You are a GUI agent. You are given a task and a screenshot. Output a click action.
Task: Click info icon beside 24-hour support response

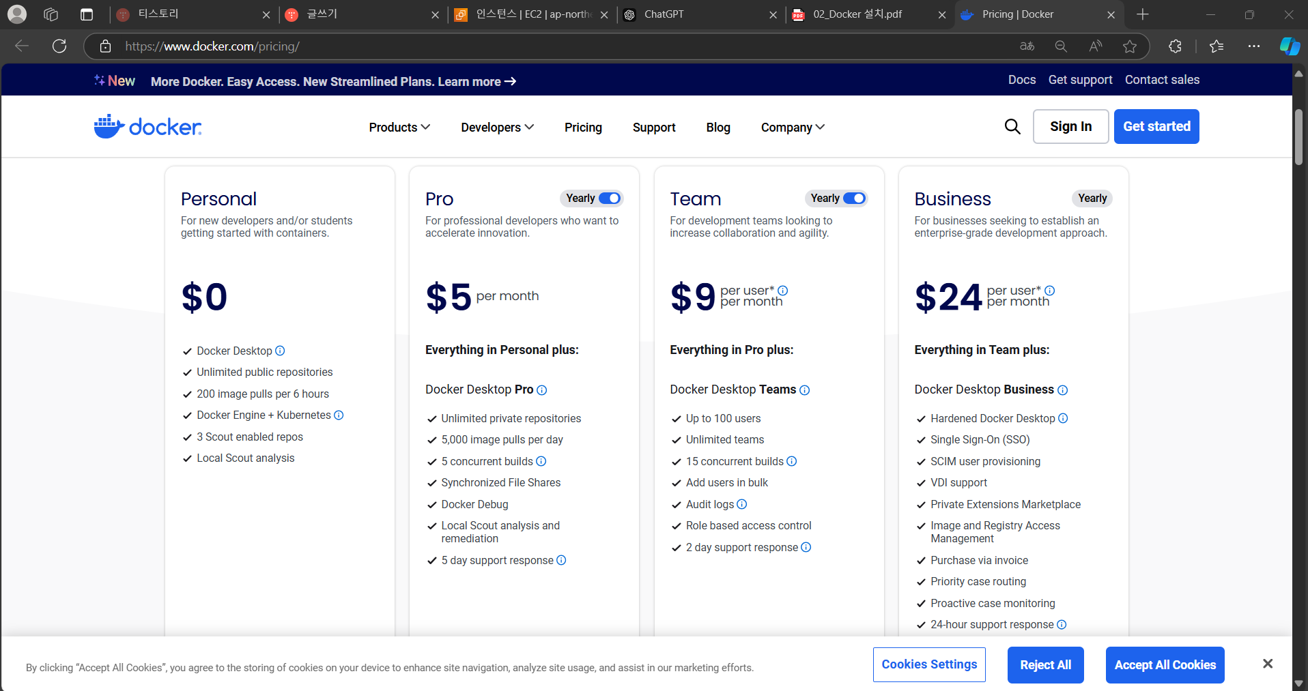(1062, 624)
